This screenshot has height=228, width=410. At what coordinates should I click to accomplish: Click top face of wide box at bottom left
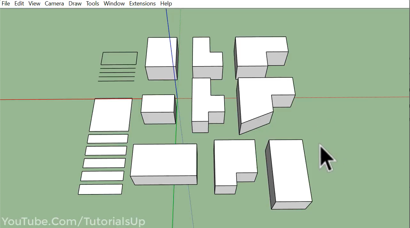click(164, 159)
